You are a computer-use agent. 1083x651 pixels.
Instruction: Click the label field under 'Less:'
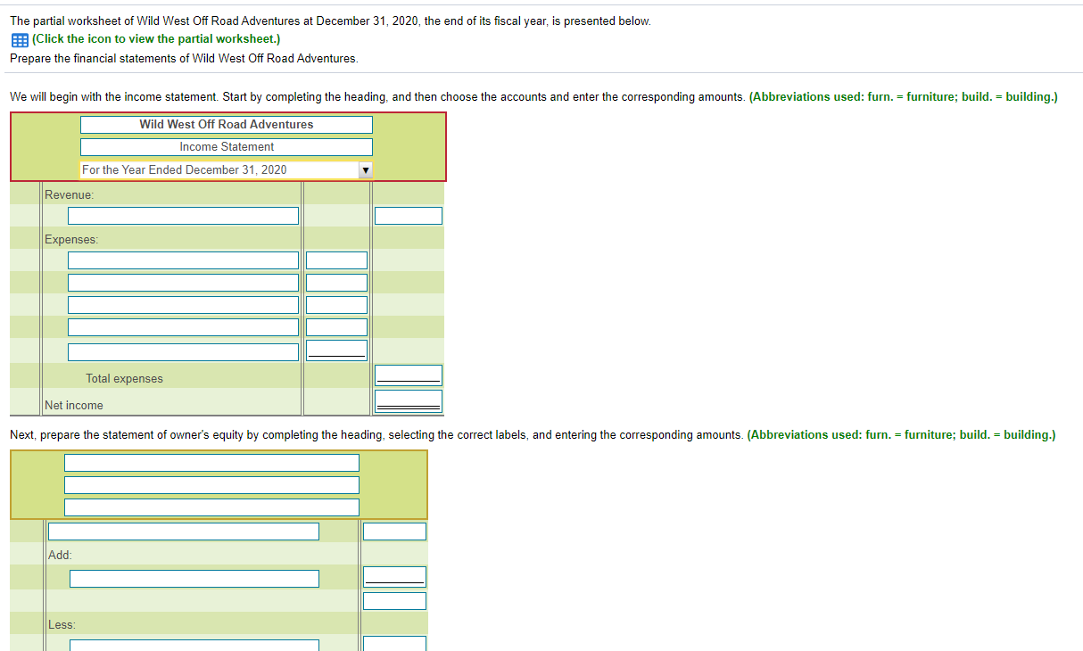pyautogui.click(x=194, y=645)
